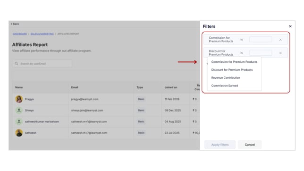Click the Basic badge in Pragya's row
Image resolution: width=304 pixels, height=171 pixels.
pyautogui.click(x=141, y=99)
